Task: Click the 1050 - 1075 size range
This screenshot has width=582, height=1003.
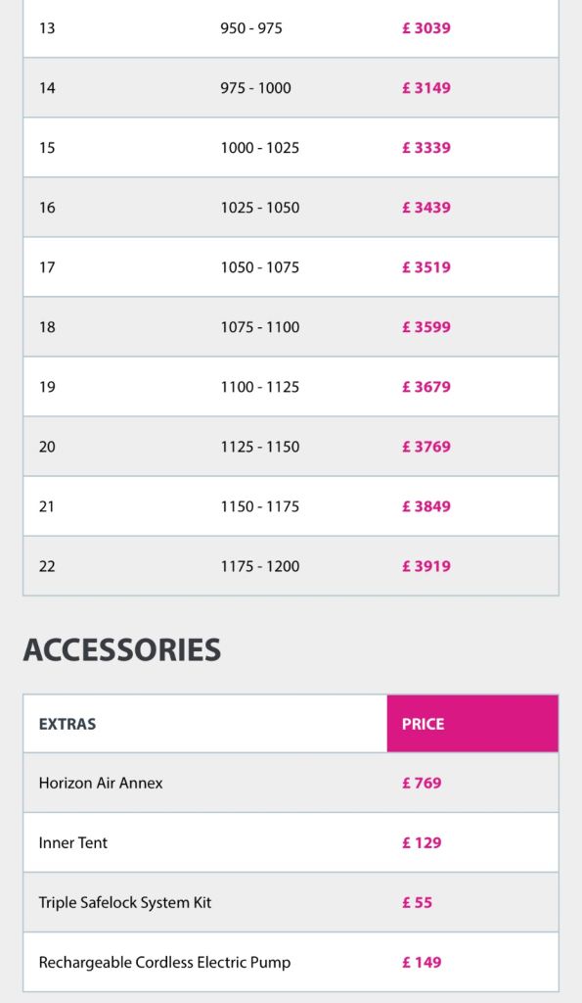Action: [260, 267]
